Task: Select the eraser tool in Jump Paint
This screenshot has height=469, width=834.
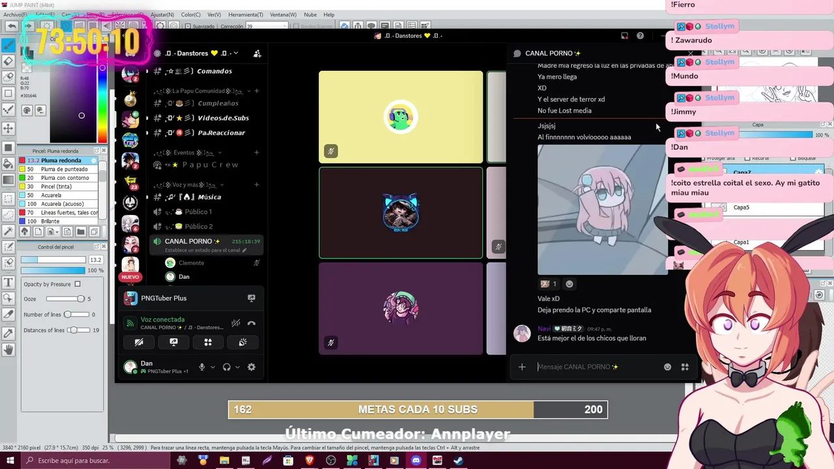Action: click(x=8, y=61)
